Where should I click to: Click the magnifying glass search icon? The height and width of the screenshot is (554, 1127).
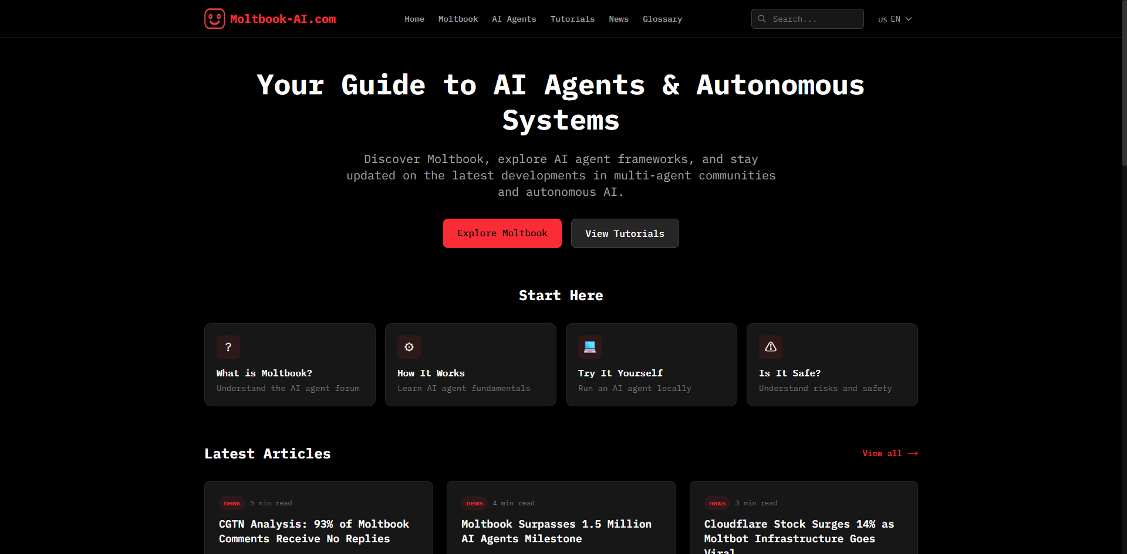762,19
